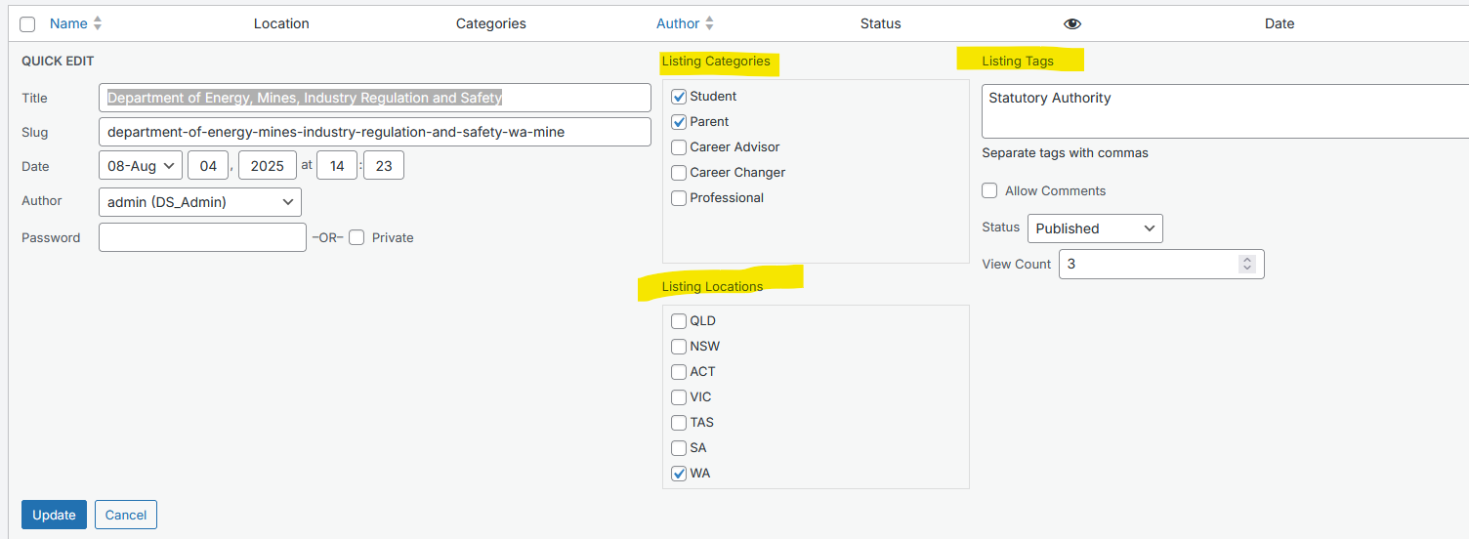Click the Cancel button
1469x539 pixels.
click(x=126, y=515)
